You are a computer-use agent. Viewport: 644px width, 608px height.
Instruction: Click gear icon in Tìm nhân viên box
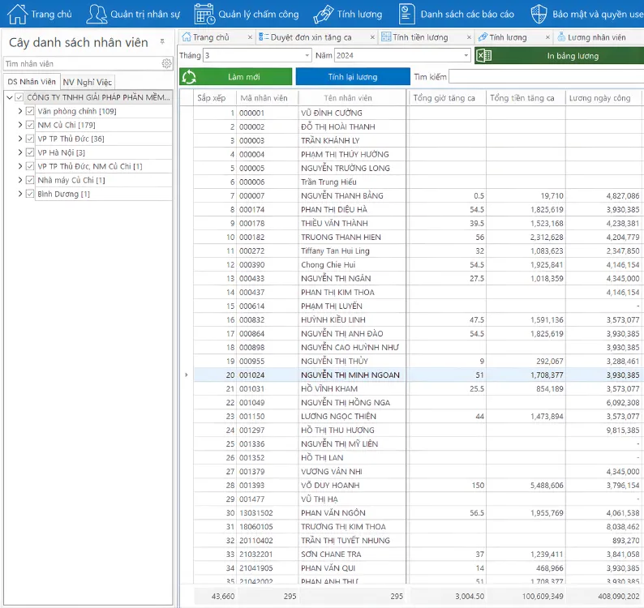166,63
